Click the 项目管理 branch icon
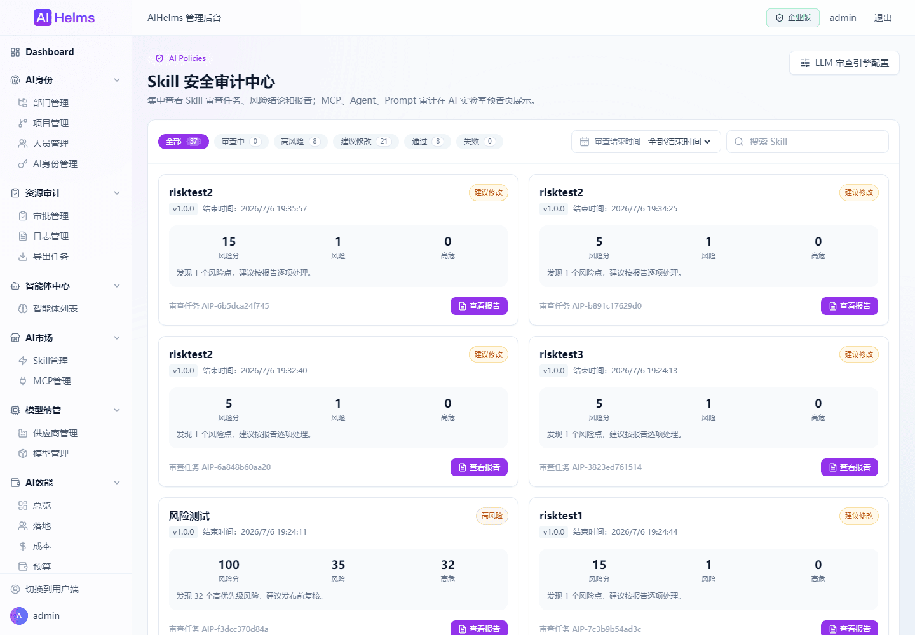915x635 pixels. (x=23, y=123)
